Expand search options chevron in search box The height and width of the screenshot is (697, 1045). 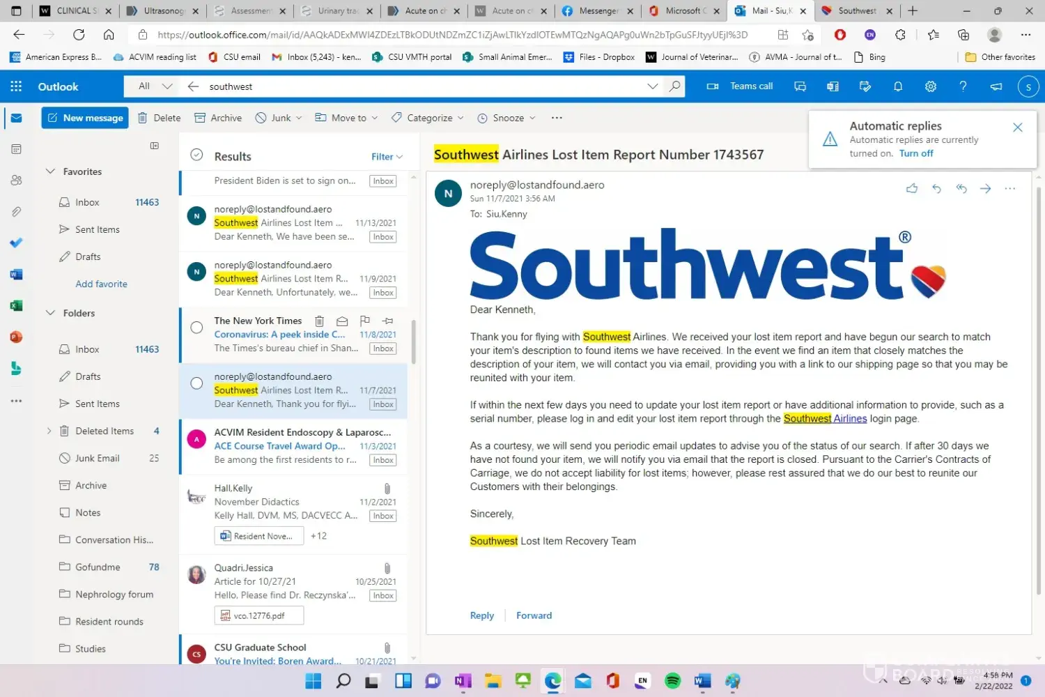click(x=653, y=86)
